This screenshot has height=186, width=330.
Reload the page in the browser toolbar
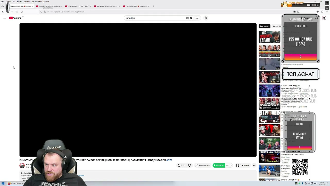coord(17,12)
